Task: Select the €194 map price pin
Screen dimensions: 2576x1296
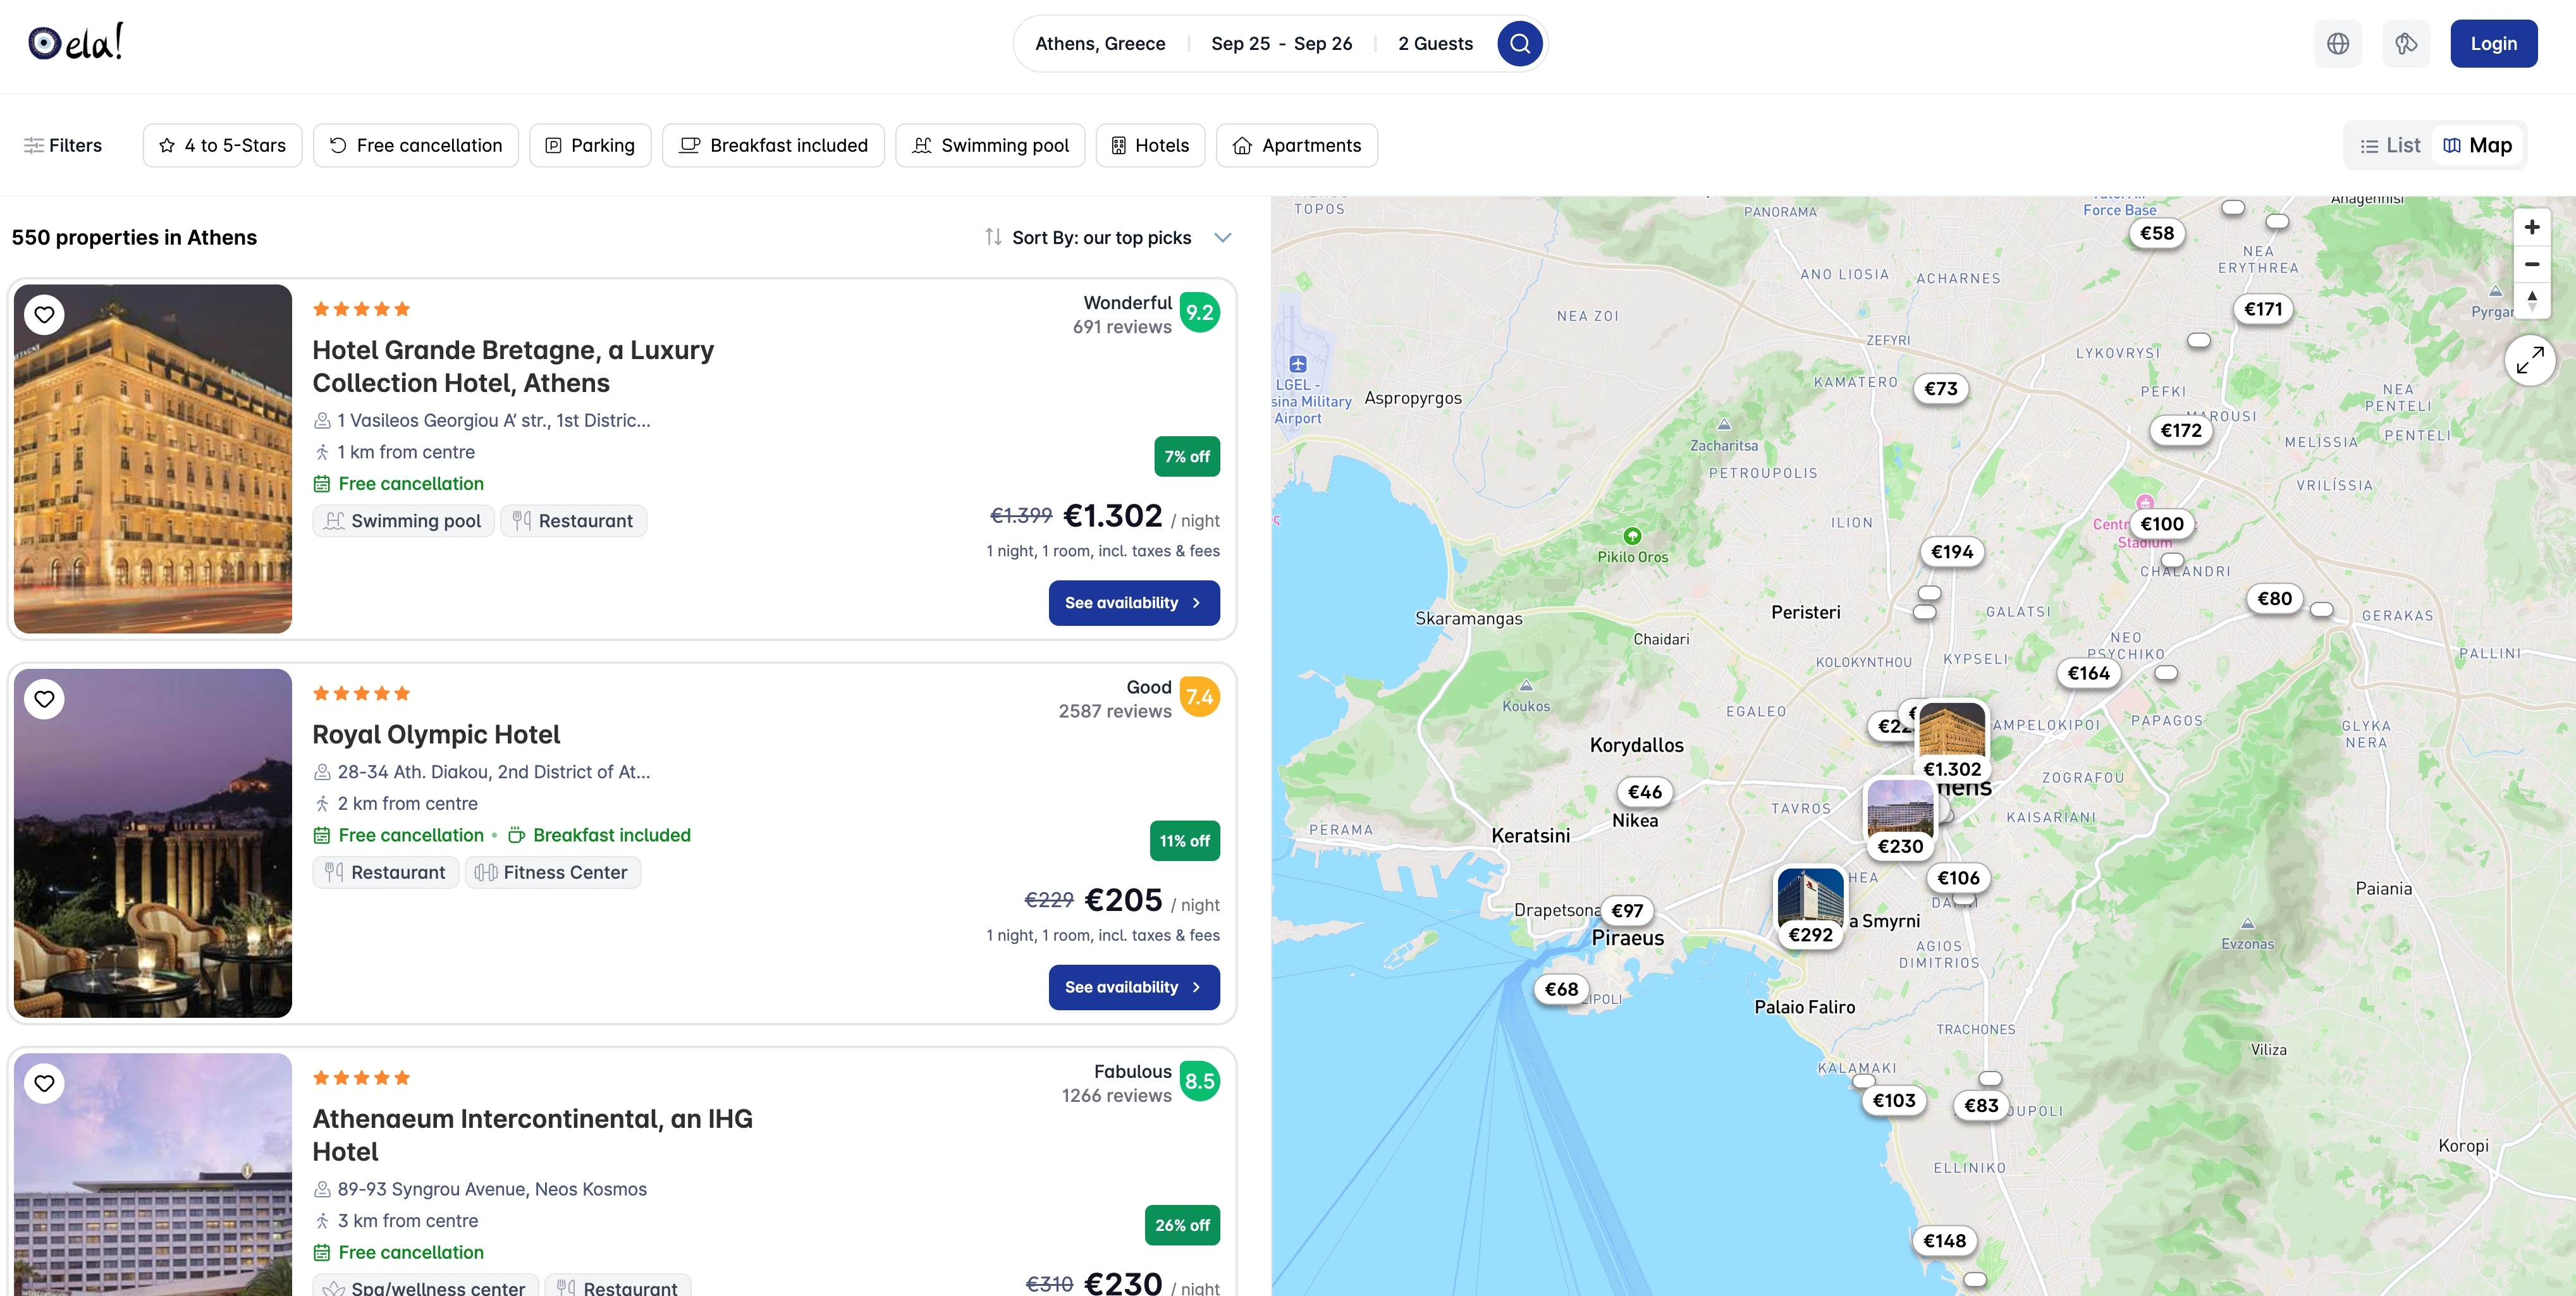Action: (1951, 553)
